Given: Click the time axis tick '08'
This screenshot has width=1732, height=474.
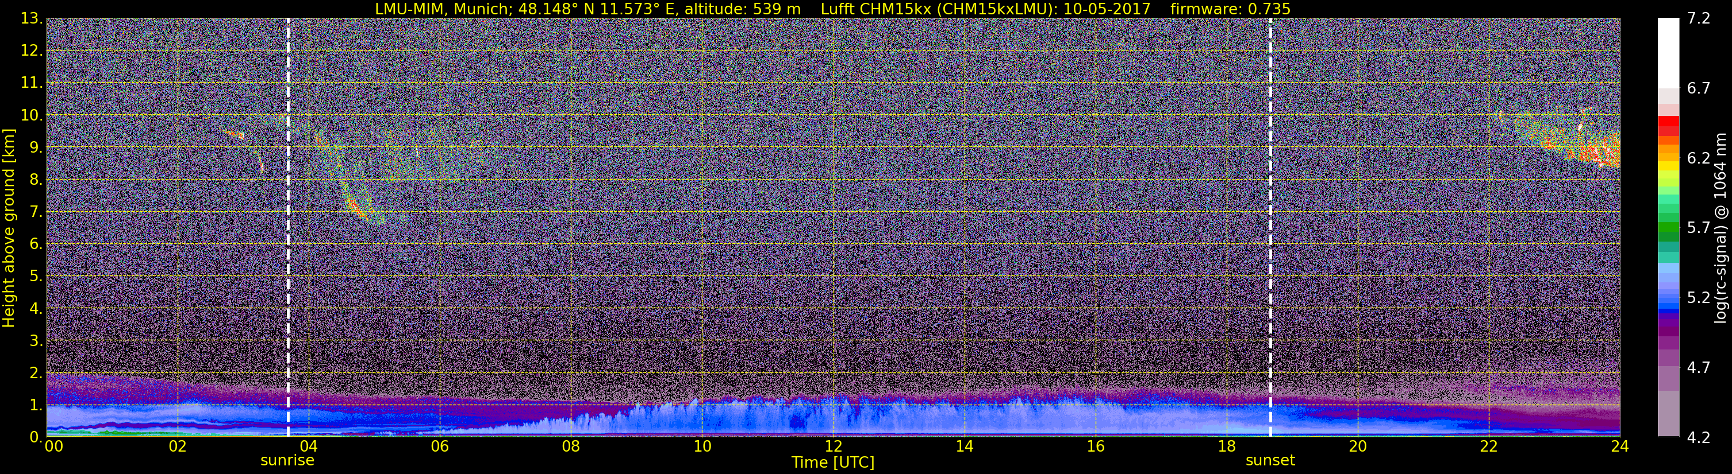Looking at the screenshot, I should pos(571,447).
